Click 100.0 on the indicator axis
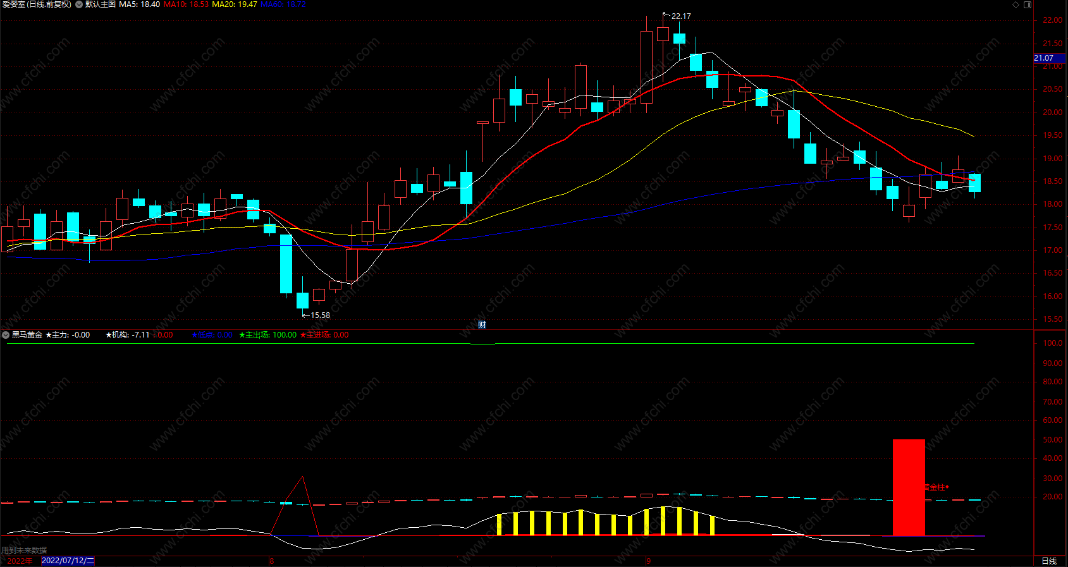The width and height of the screenshot is (1068, 567). click(1053, 343)
